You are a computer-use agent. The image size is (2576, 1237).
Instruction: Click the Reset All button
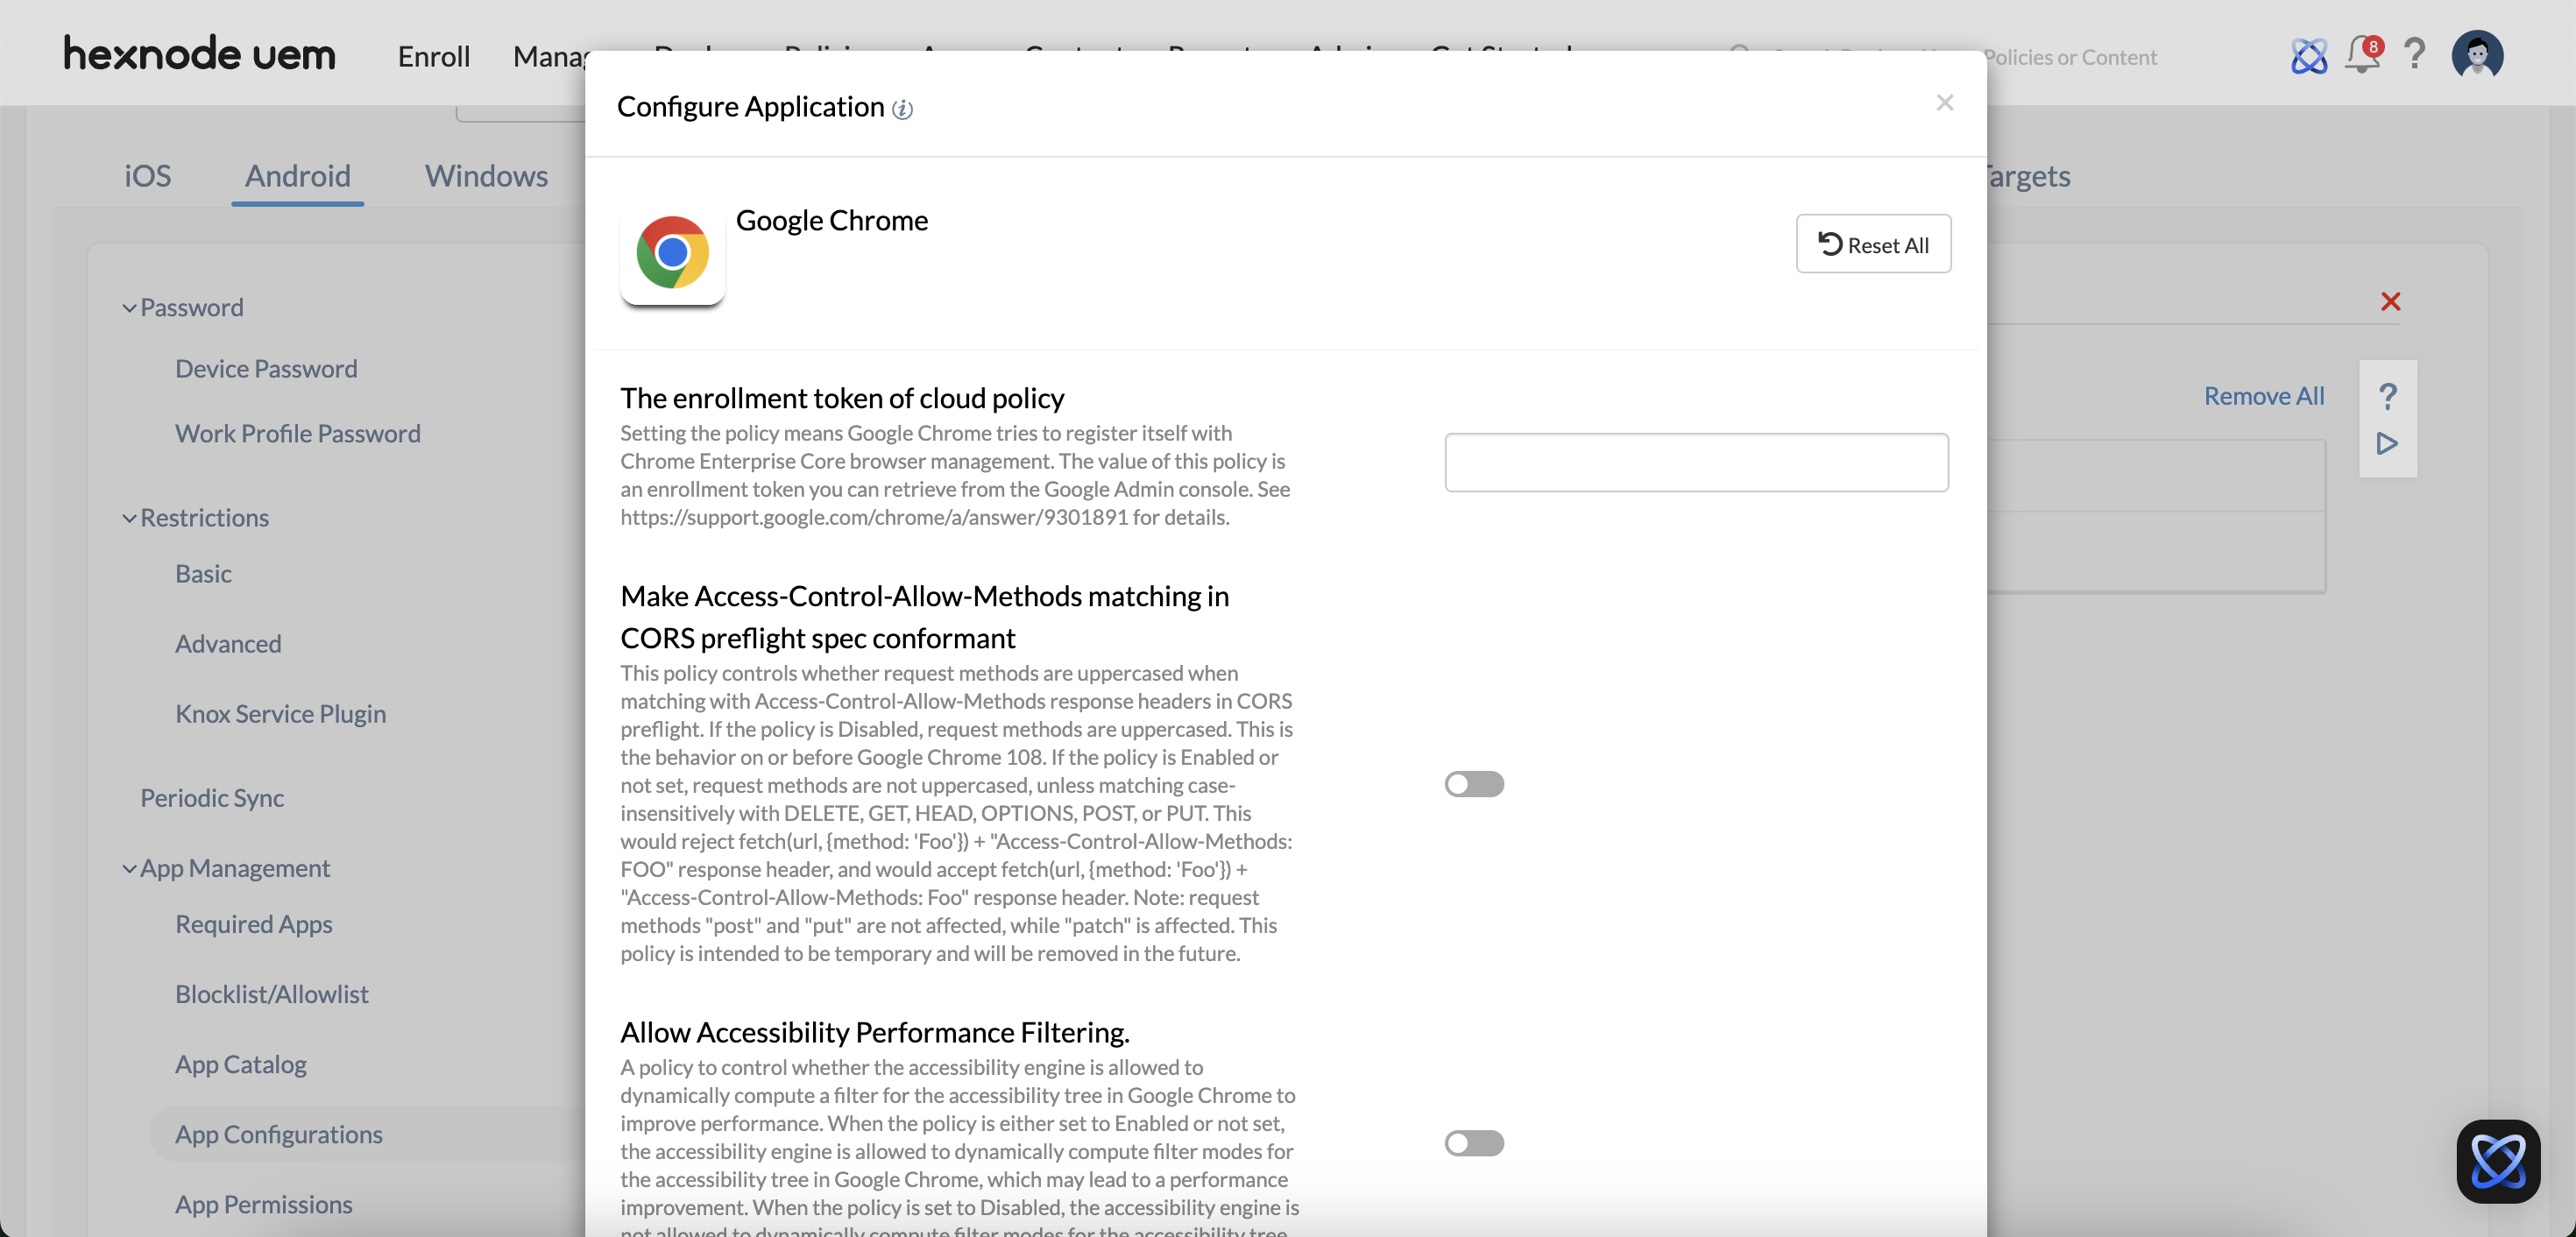[x=1873, y=244]
